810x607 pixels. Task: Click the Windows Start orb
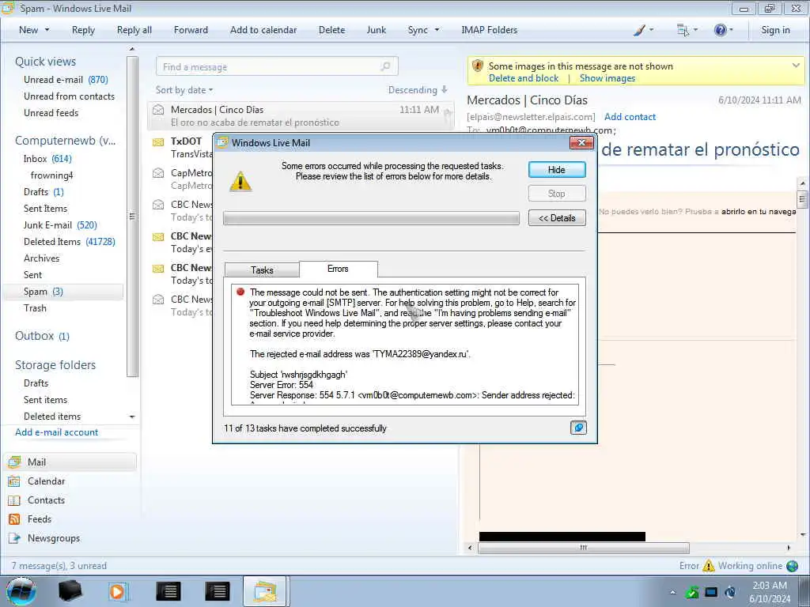[21, 591]
